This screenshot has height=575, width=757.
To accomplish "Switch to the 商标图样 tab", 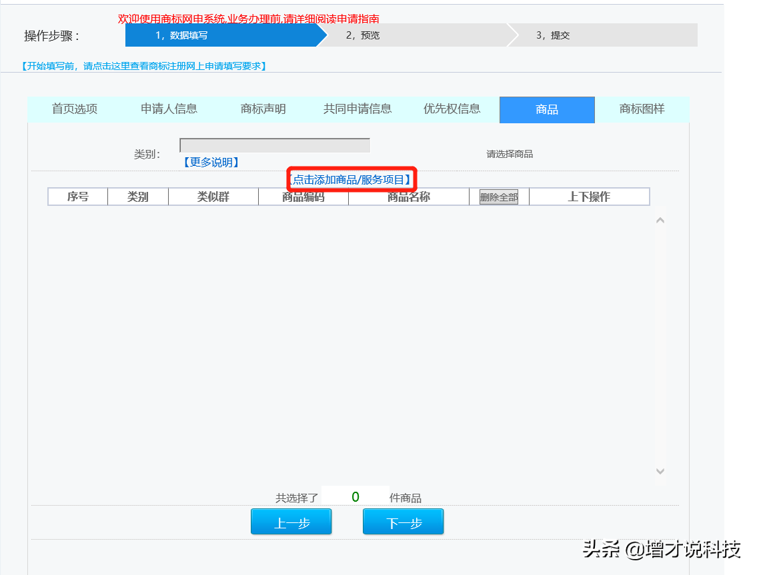I will (642, 109).
